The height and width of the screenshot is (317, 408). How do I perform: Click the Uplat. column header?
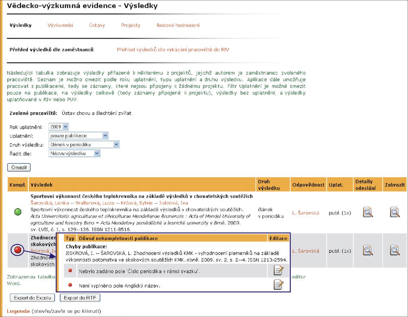point(340,184)
